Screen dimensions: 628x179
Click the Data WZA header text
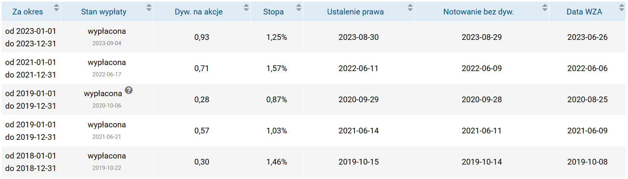pyautogui.click(x=584, y=12)
